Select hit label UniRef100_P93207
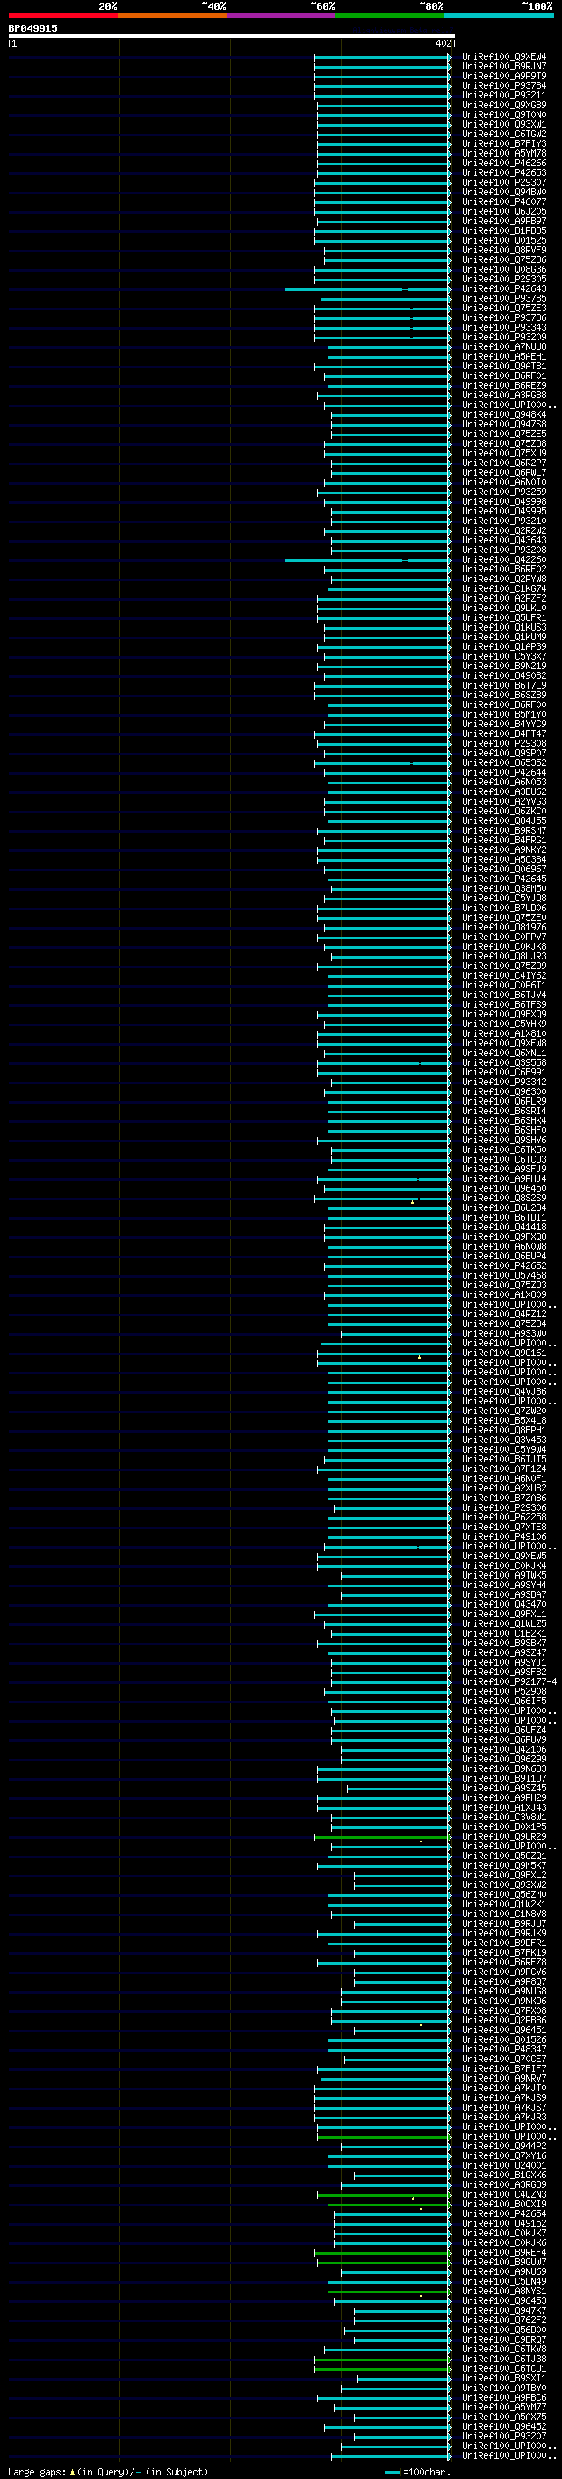 tap(504, 2437)
